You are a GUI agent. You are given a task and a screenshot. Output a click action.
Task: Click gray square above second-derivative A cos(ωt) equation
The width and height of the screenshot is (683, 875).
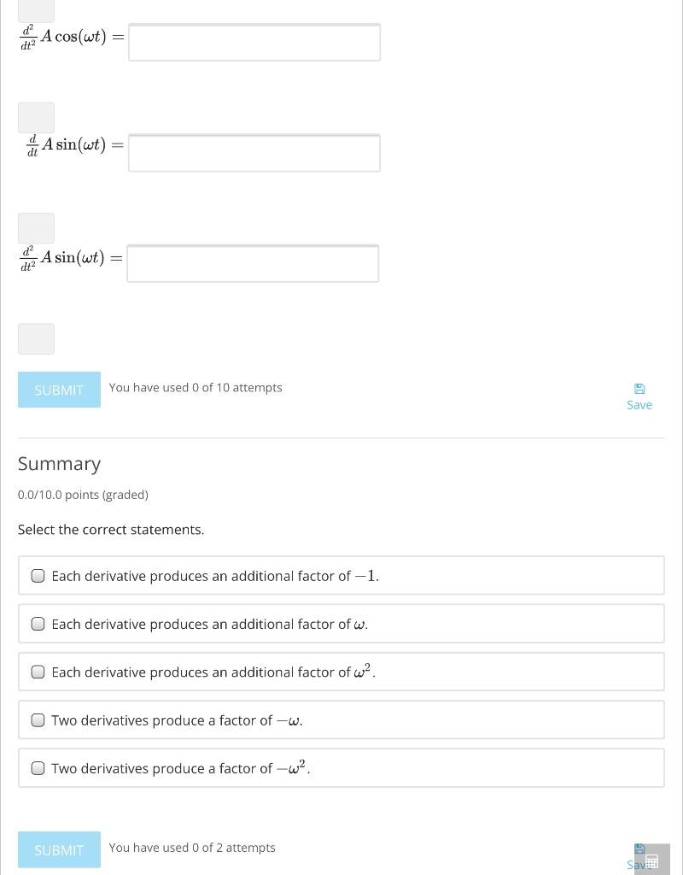click(x=36, y=9)
